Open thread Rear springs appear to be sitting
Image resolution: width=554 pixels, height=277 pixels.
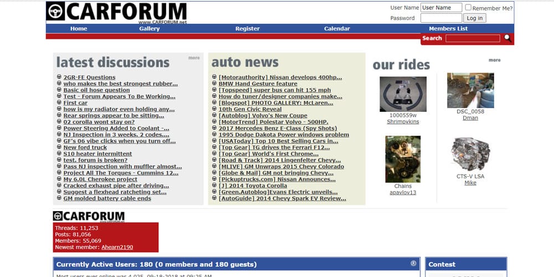[x=114, y=116]
